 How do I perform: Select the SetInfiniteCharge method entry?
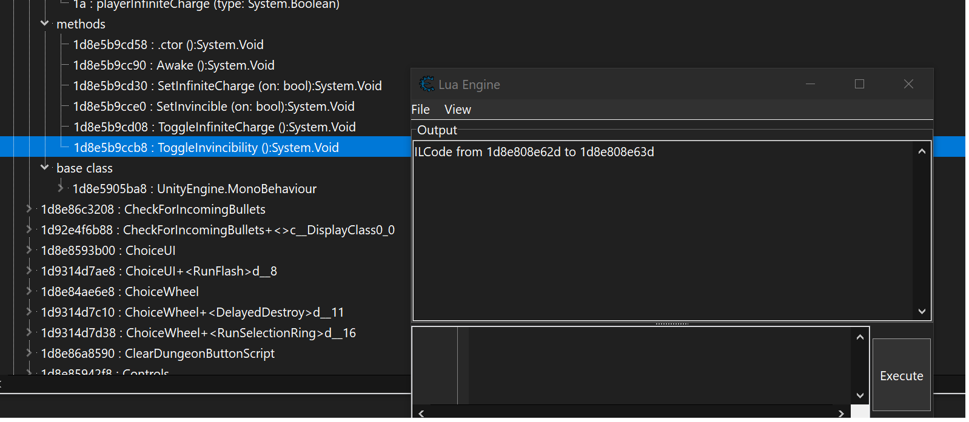point(227,86)
